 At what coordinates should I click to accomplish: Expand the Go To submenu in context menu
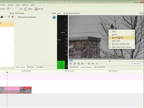point(122,34)
